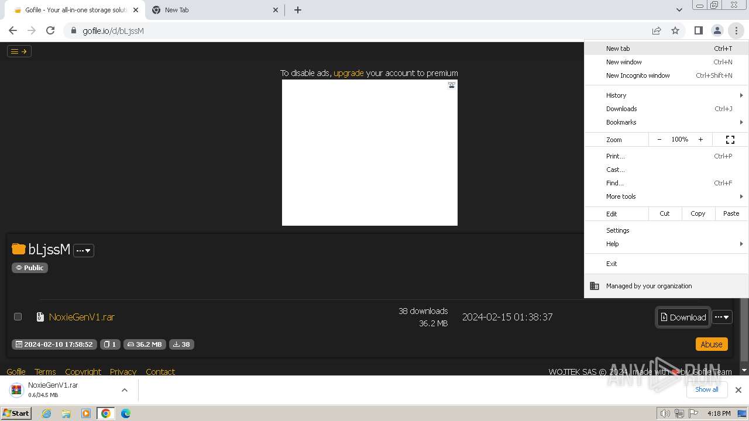Screen dimensions: 749x421
Task: Switch to the New Tab tab
Action: [x=214, y=10]
